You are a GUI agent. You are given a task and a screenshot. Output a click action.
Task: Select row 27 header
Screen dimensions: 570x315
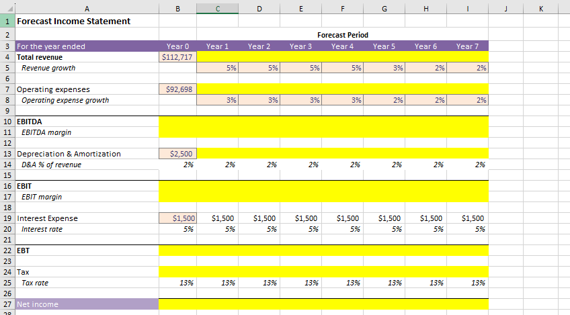(x=7, y=304)
